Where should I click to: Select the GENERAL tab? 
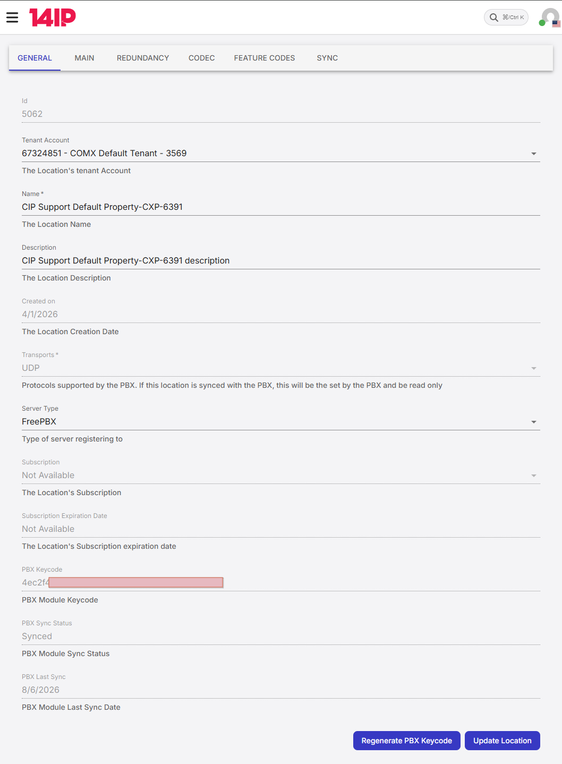(x=35, y=58)
